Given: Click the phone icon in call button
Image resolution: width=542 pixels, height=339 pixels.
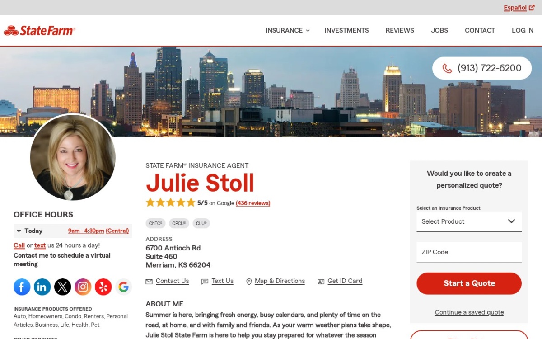Looking at the screenshot, I should (x=447, y=68).
